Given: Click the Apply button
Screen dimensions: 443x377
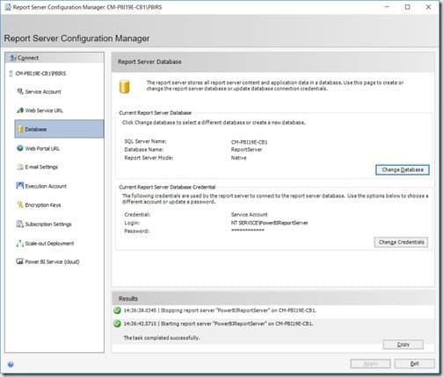Looking at the screenshot, I should pyautogui.click(x=371, y=364).
